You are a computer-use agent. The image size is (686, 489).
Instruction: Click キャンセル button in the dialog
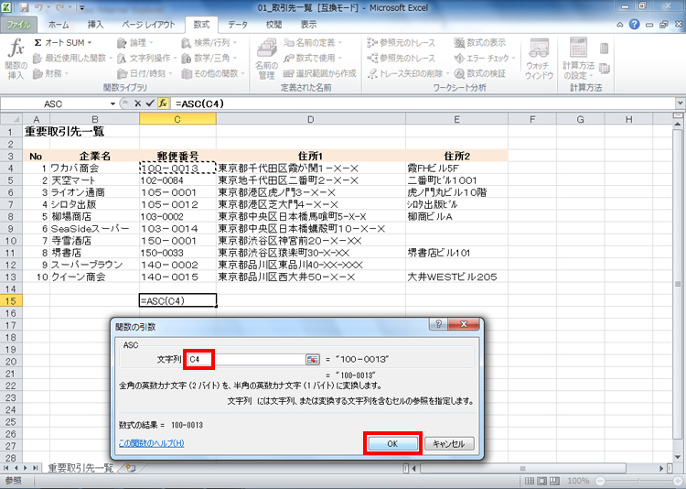pyautogui.click(x=449, y=443)
